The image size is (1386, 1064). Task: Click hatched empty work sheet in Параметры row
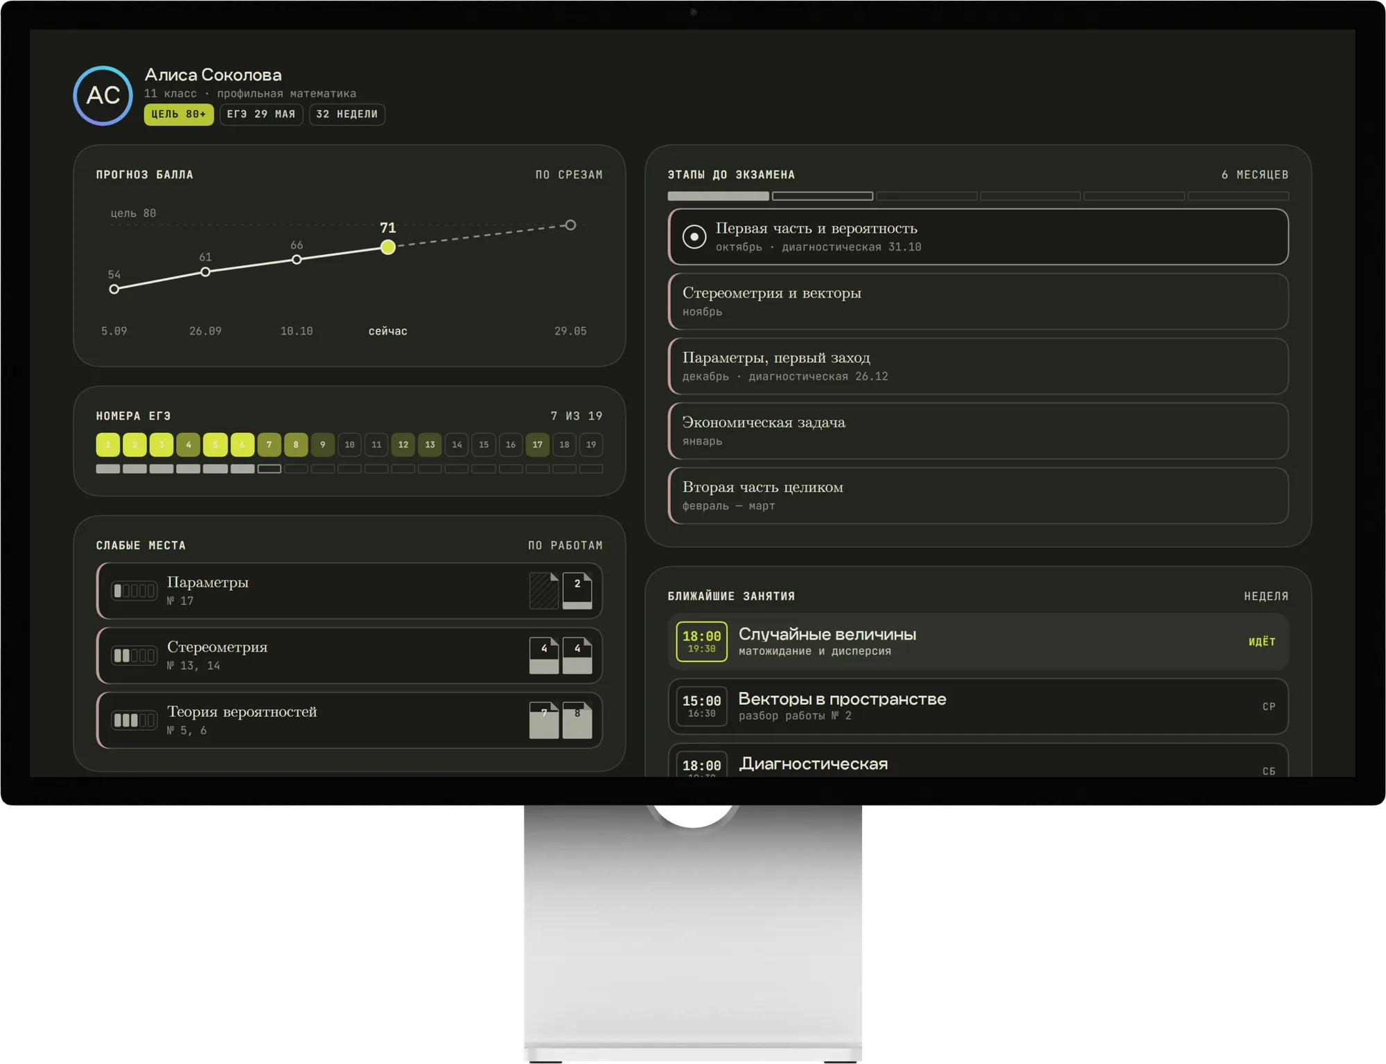tap(544, 591)
